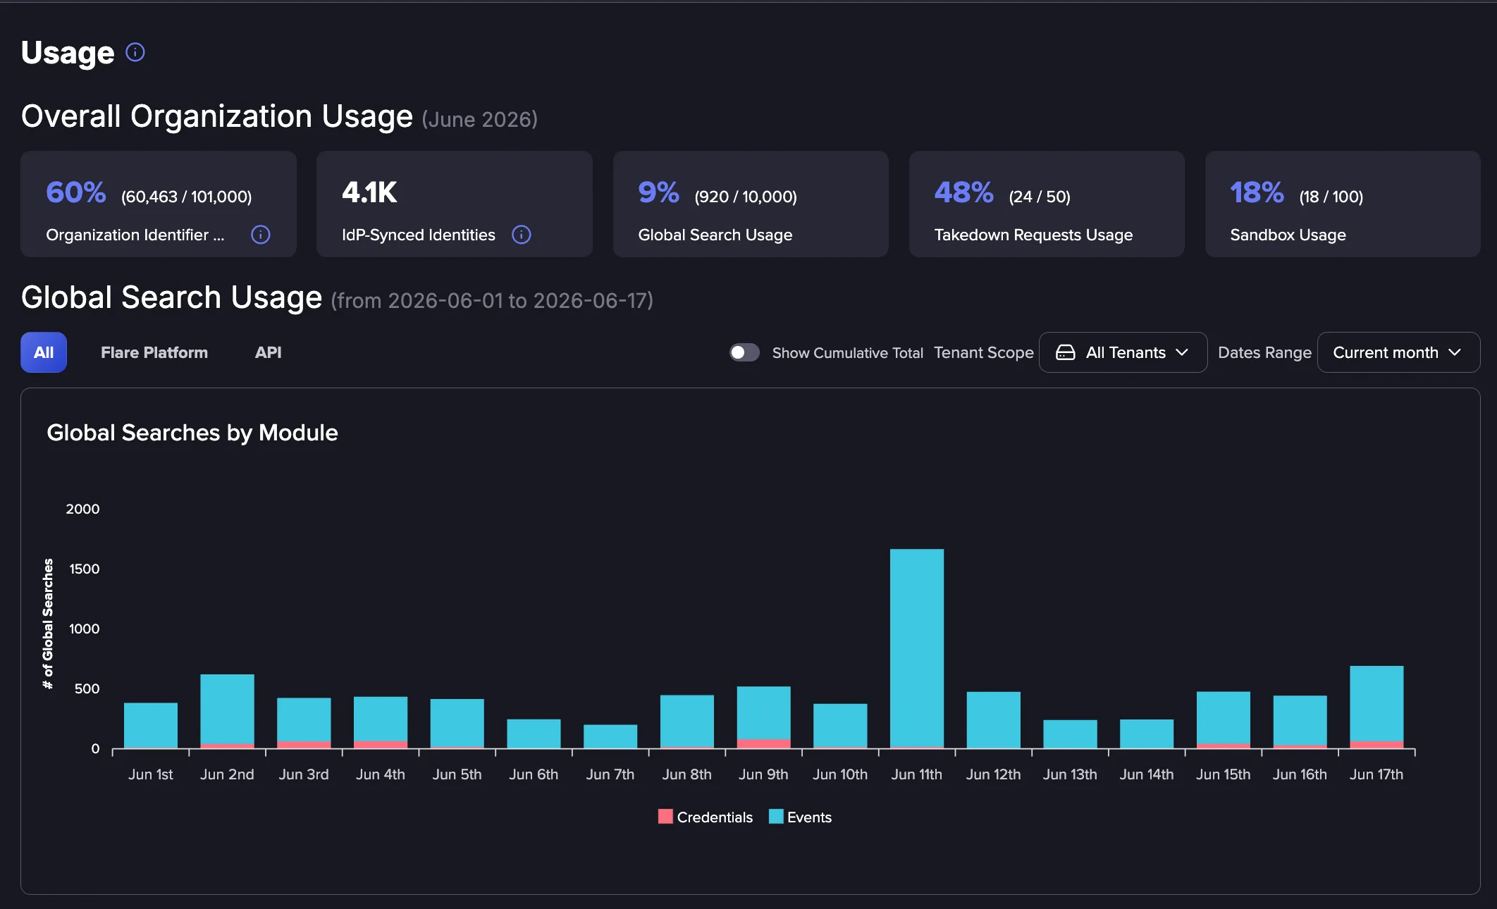Click the '(60,463 / 101,000)' figure

[x=186, y=197]
